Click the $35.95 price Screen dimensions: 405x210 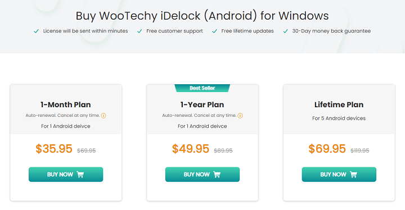pos(54,149)
